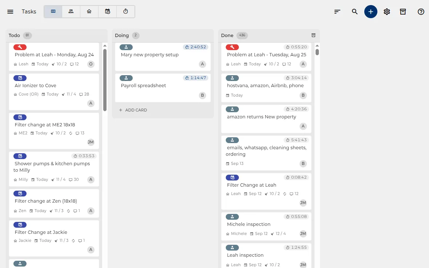This screenshot has height=268, width=429.
Task: Click the Todo column scroll-up arrow
Action: coord(105,46)
